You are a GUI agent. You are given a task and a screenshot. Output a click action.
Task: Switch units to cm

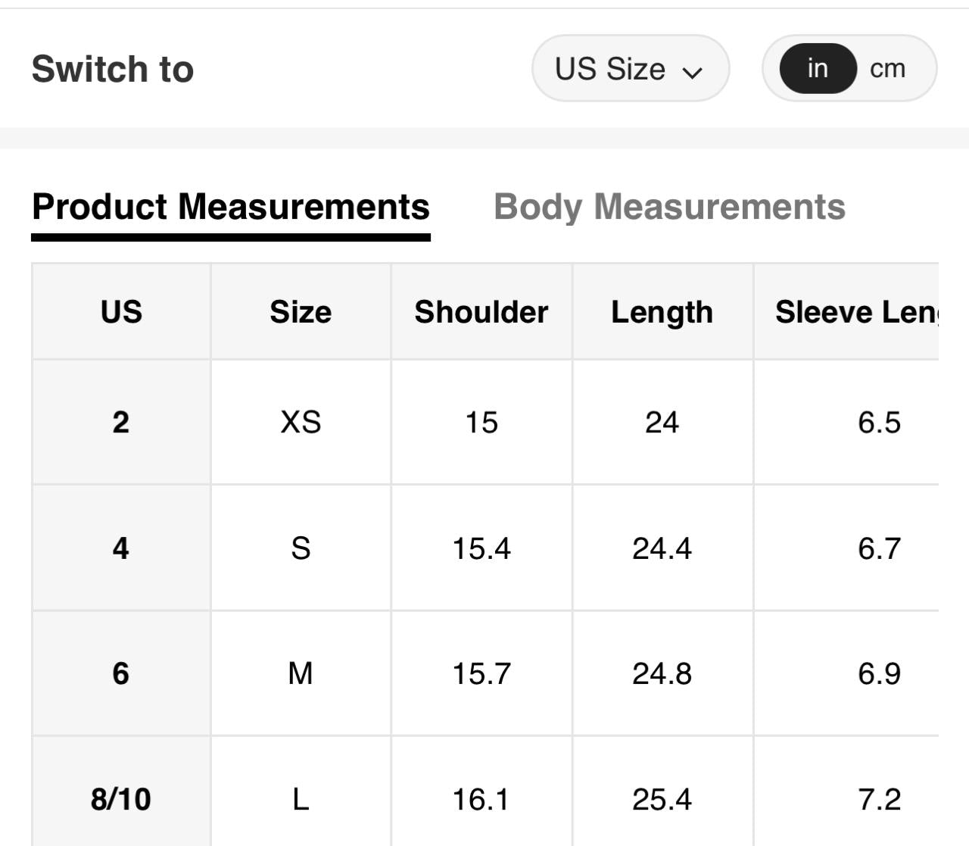click(887, 69)
